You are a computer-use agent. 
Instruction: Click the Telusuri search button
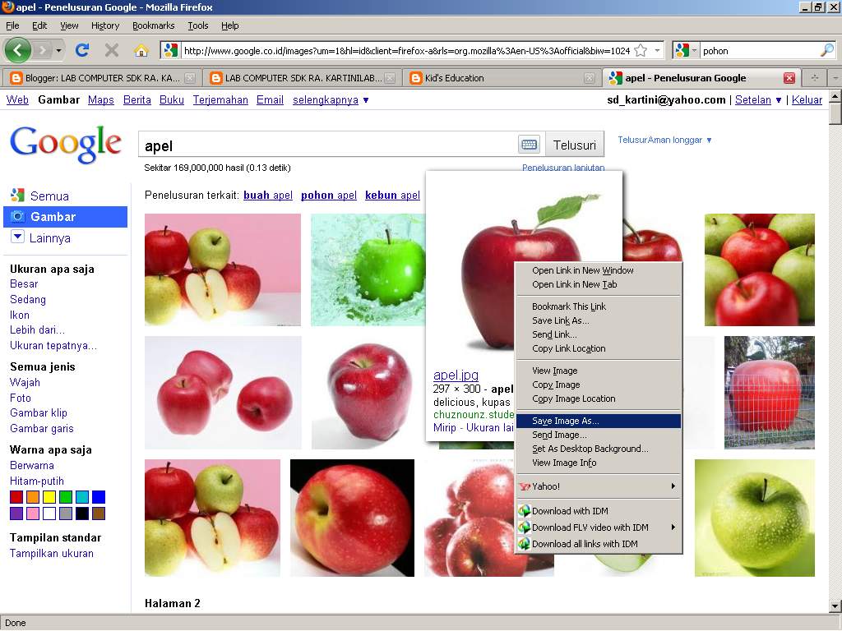(x=575, y=145)
